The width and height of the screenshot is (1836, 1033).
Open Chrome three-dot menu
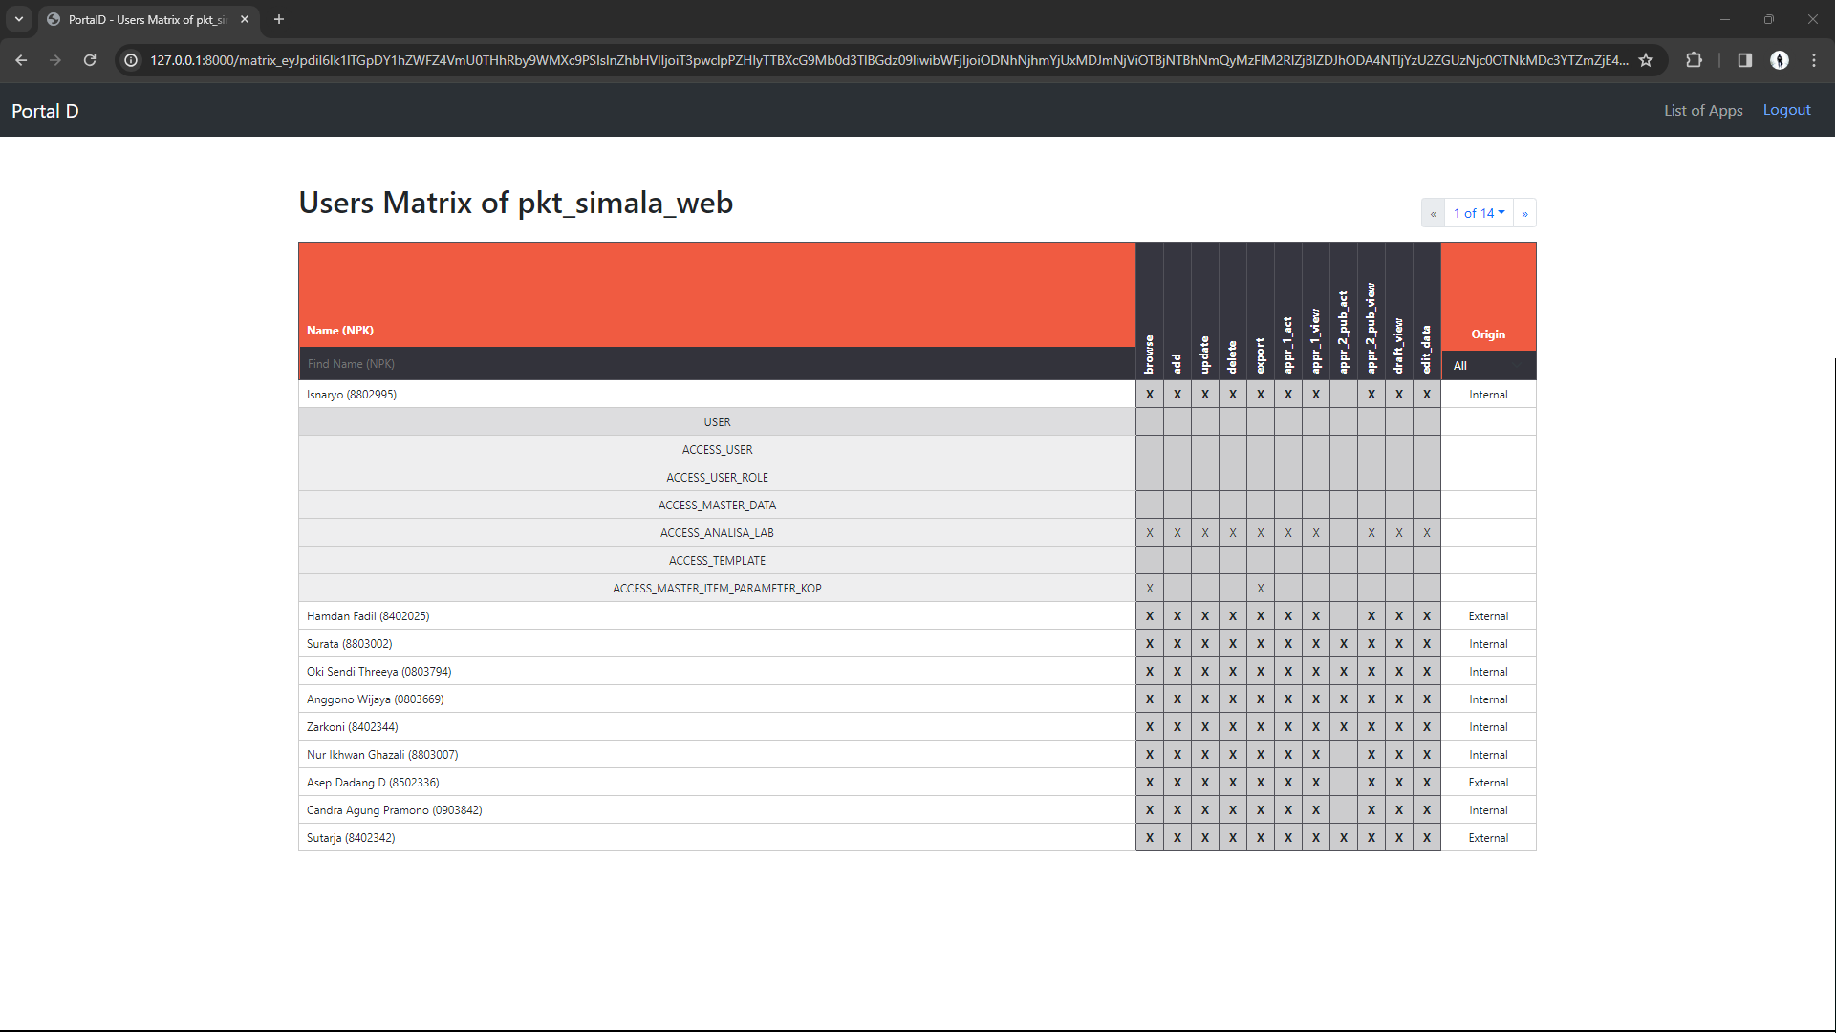click(x=1814, y=60)
